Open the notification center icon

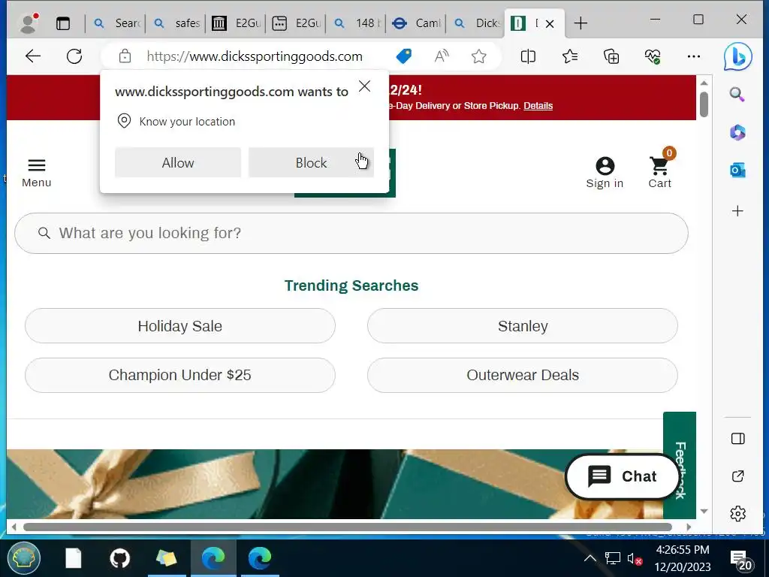pyautogui.click(x=741, y=559)
